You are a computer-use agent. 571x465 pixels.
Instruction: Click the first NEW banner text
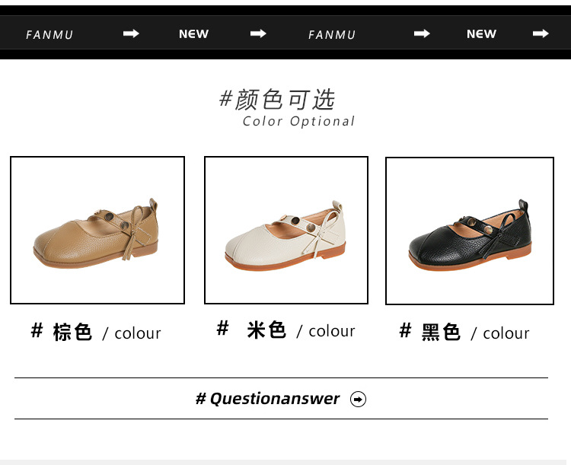[x=193, y=33]
